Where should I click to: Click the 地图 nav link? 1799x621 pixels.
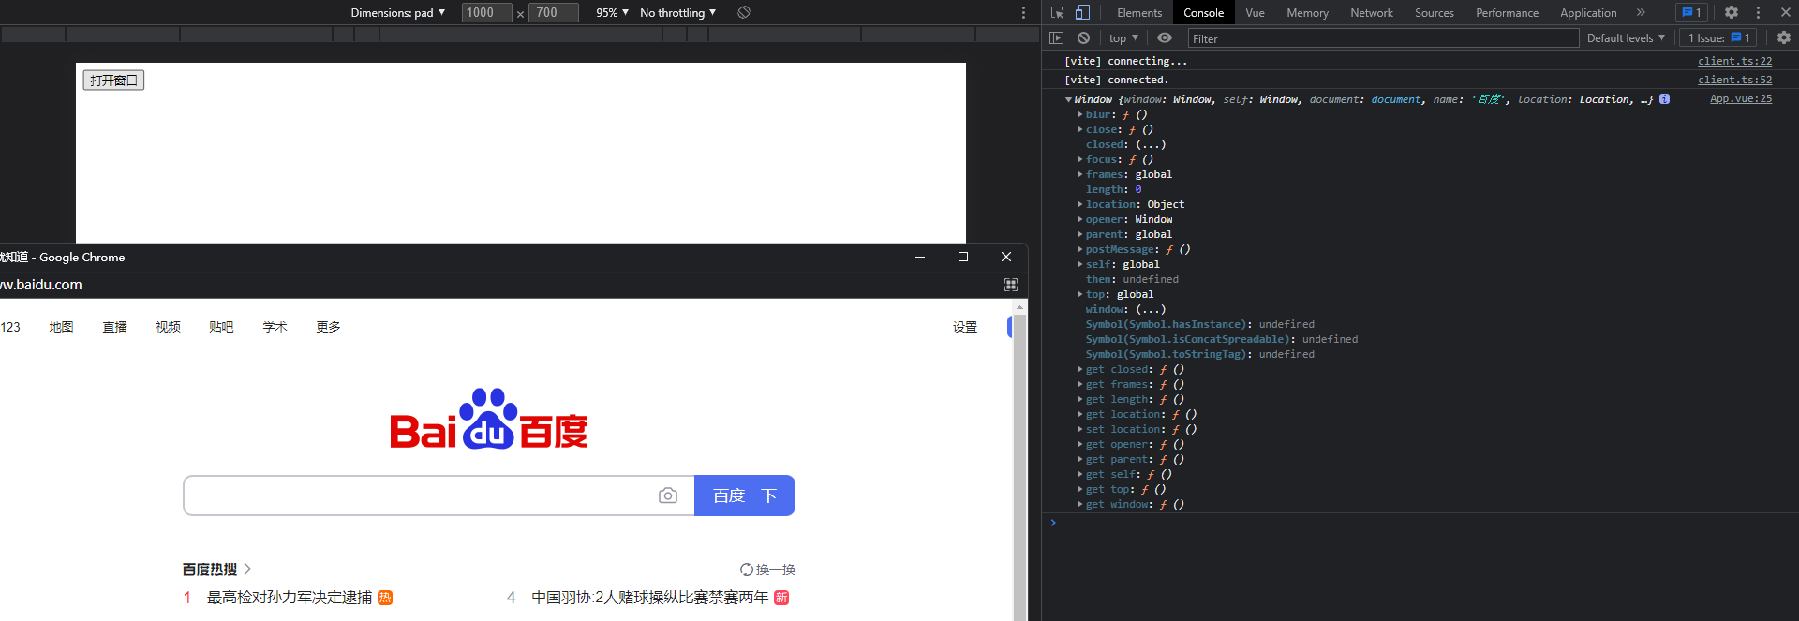(62, 327)
